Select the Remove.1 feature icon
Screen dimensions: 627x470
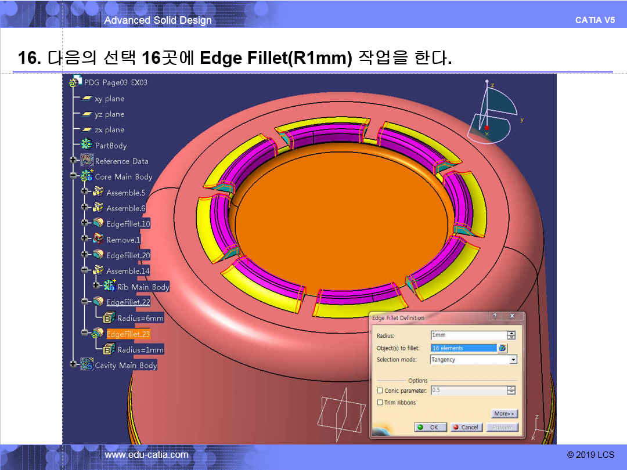pyautogui.click(x=98, y=239)
